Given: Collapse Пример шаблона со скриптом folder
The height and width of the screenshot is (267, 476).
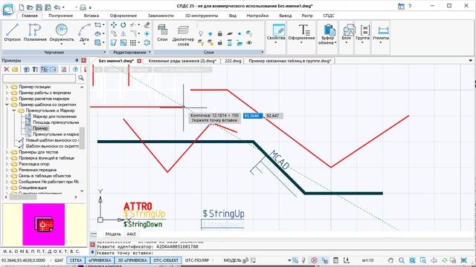Looking at the screenshot, I should point(7,105).
